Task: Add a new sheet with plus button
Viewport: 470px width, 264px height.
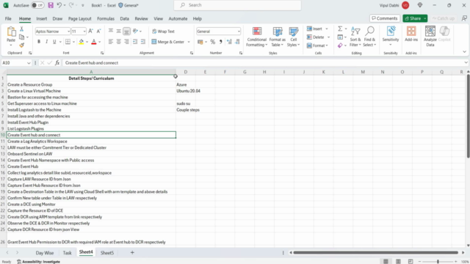Action: click(132, 252)
